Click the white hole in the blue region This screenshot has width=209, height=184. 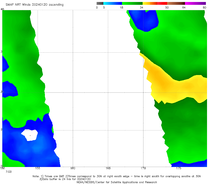coord(30,135)
